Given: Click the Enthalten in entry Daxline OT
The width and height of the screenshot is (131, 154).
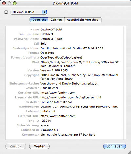Looking at the screenshot, I should click(x=50, y=130).
